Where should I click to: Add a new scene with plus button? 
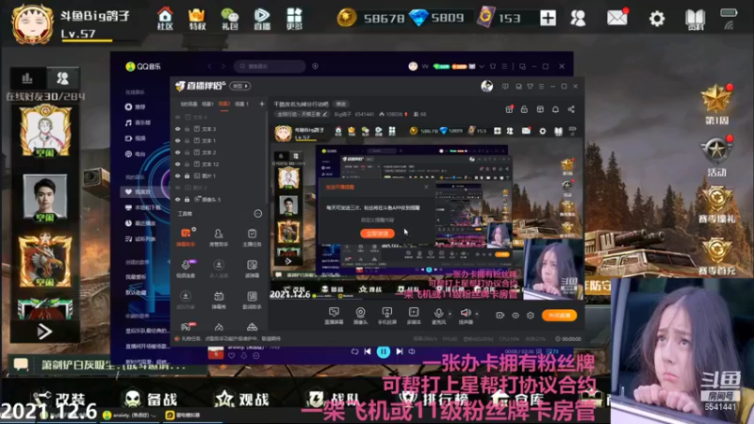pos(262,104)
